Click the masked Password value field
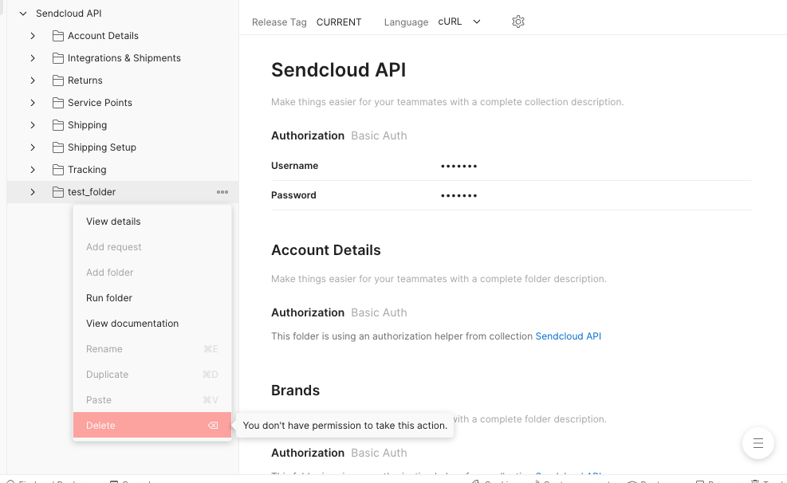 coord(458,194)
